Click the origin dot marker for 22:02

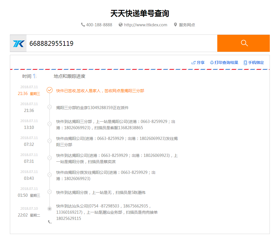(49, 209)
